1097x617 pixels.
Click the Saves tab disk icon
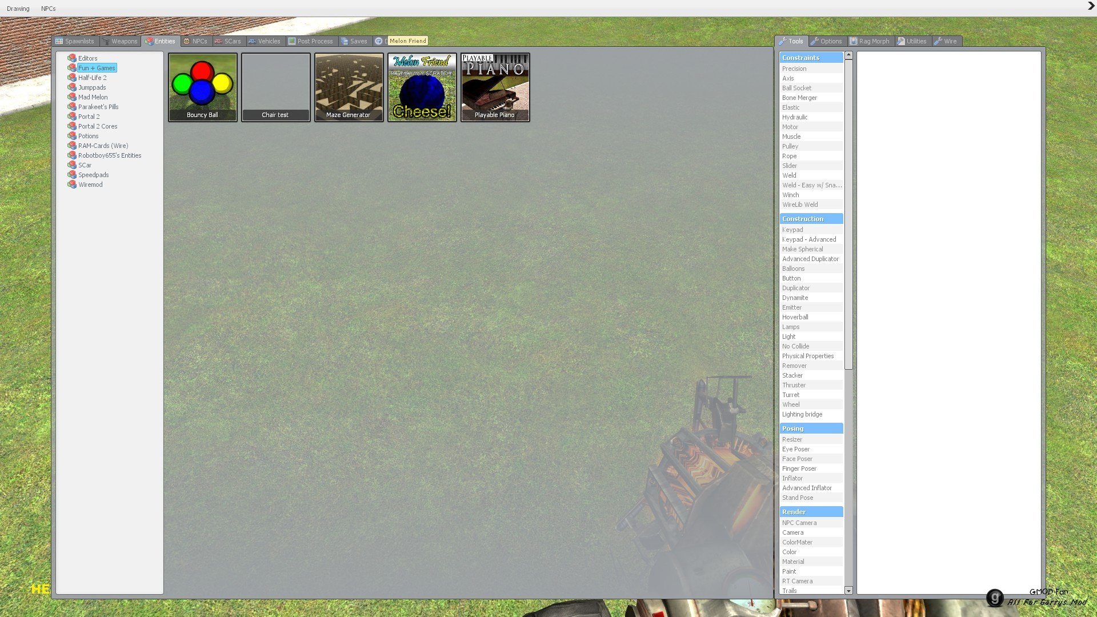(345, 41)
